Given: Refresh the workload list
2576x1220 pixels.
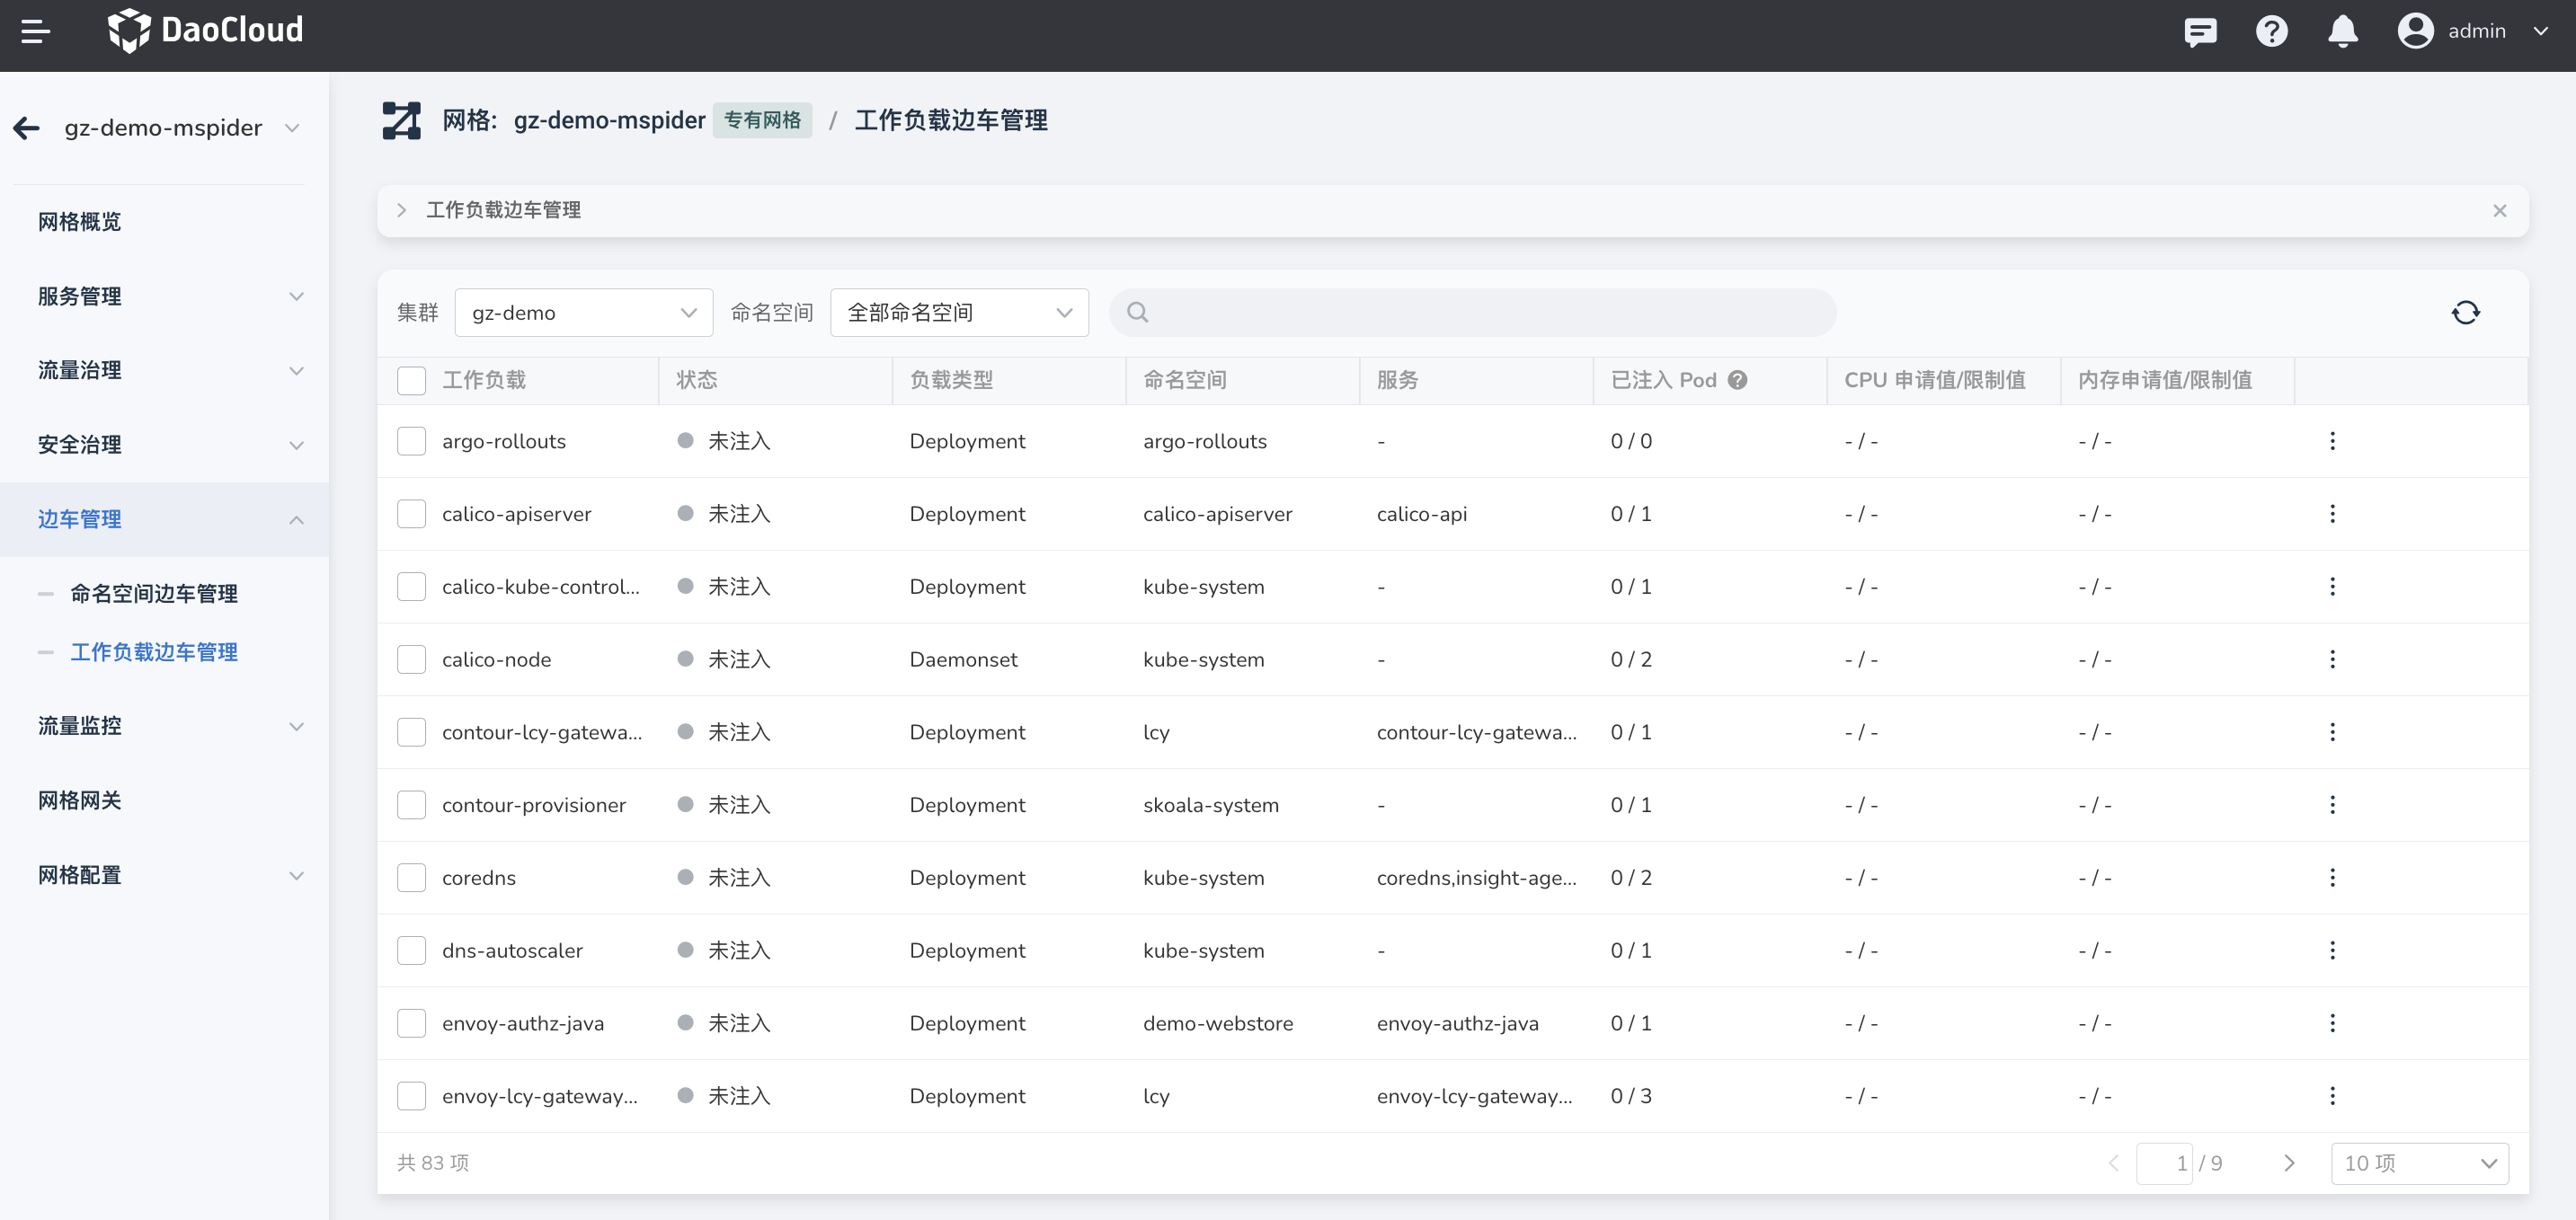Looking at the screenshot, I should tap(2465, 313).
